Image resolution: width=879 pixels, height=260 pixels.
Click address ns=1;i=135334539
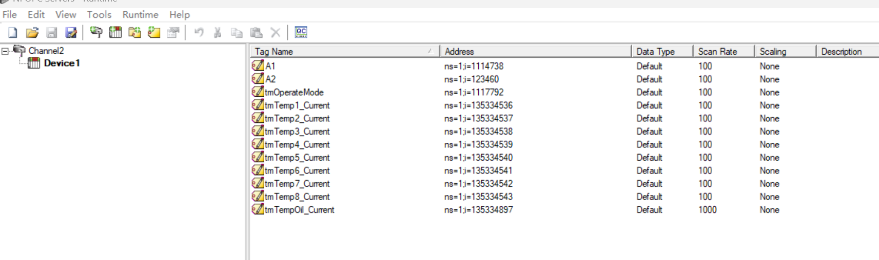click(478, 144)
